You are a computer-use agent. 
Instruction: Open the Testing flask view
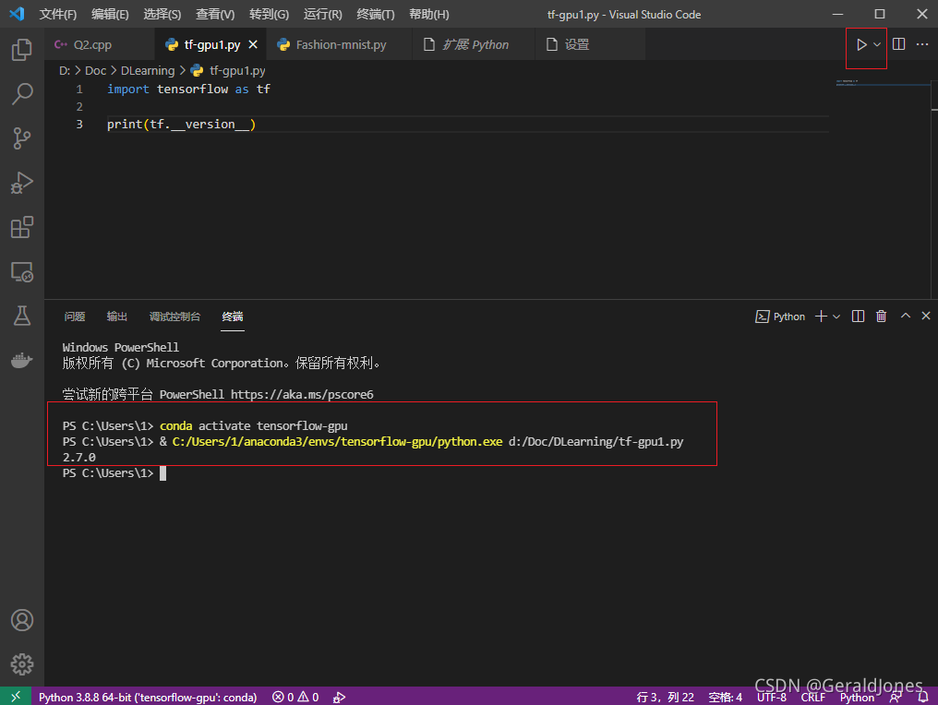(22, 316)
